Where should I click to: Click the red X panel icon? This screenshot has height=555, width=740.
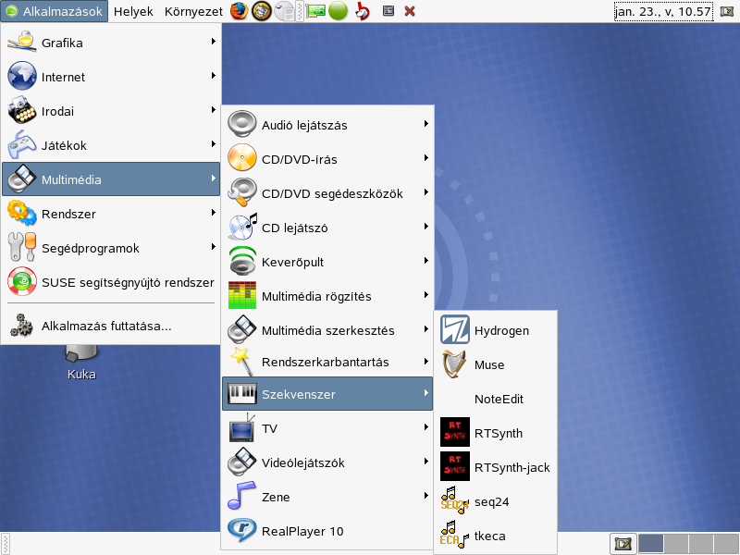[x=410, y=11]
